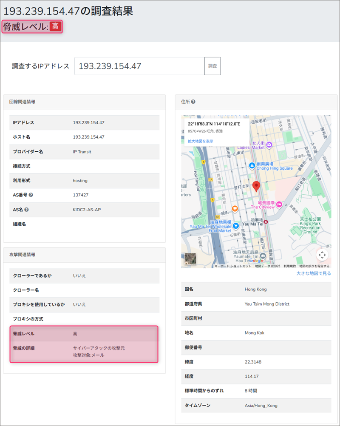This screenshot has height=426, width=340.
Task: Open 拡大地図を表示 link
Action: [201, 141]
